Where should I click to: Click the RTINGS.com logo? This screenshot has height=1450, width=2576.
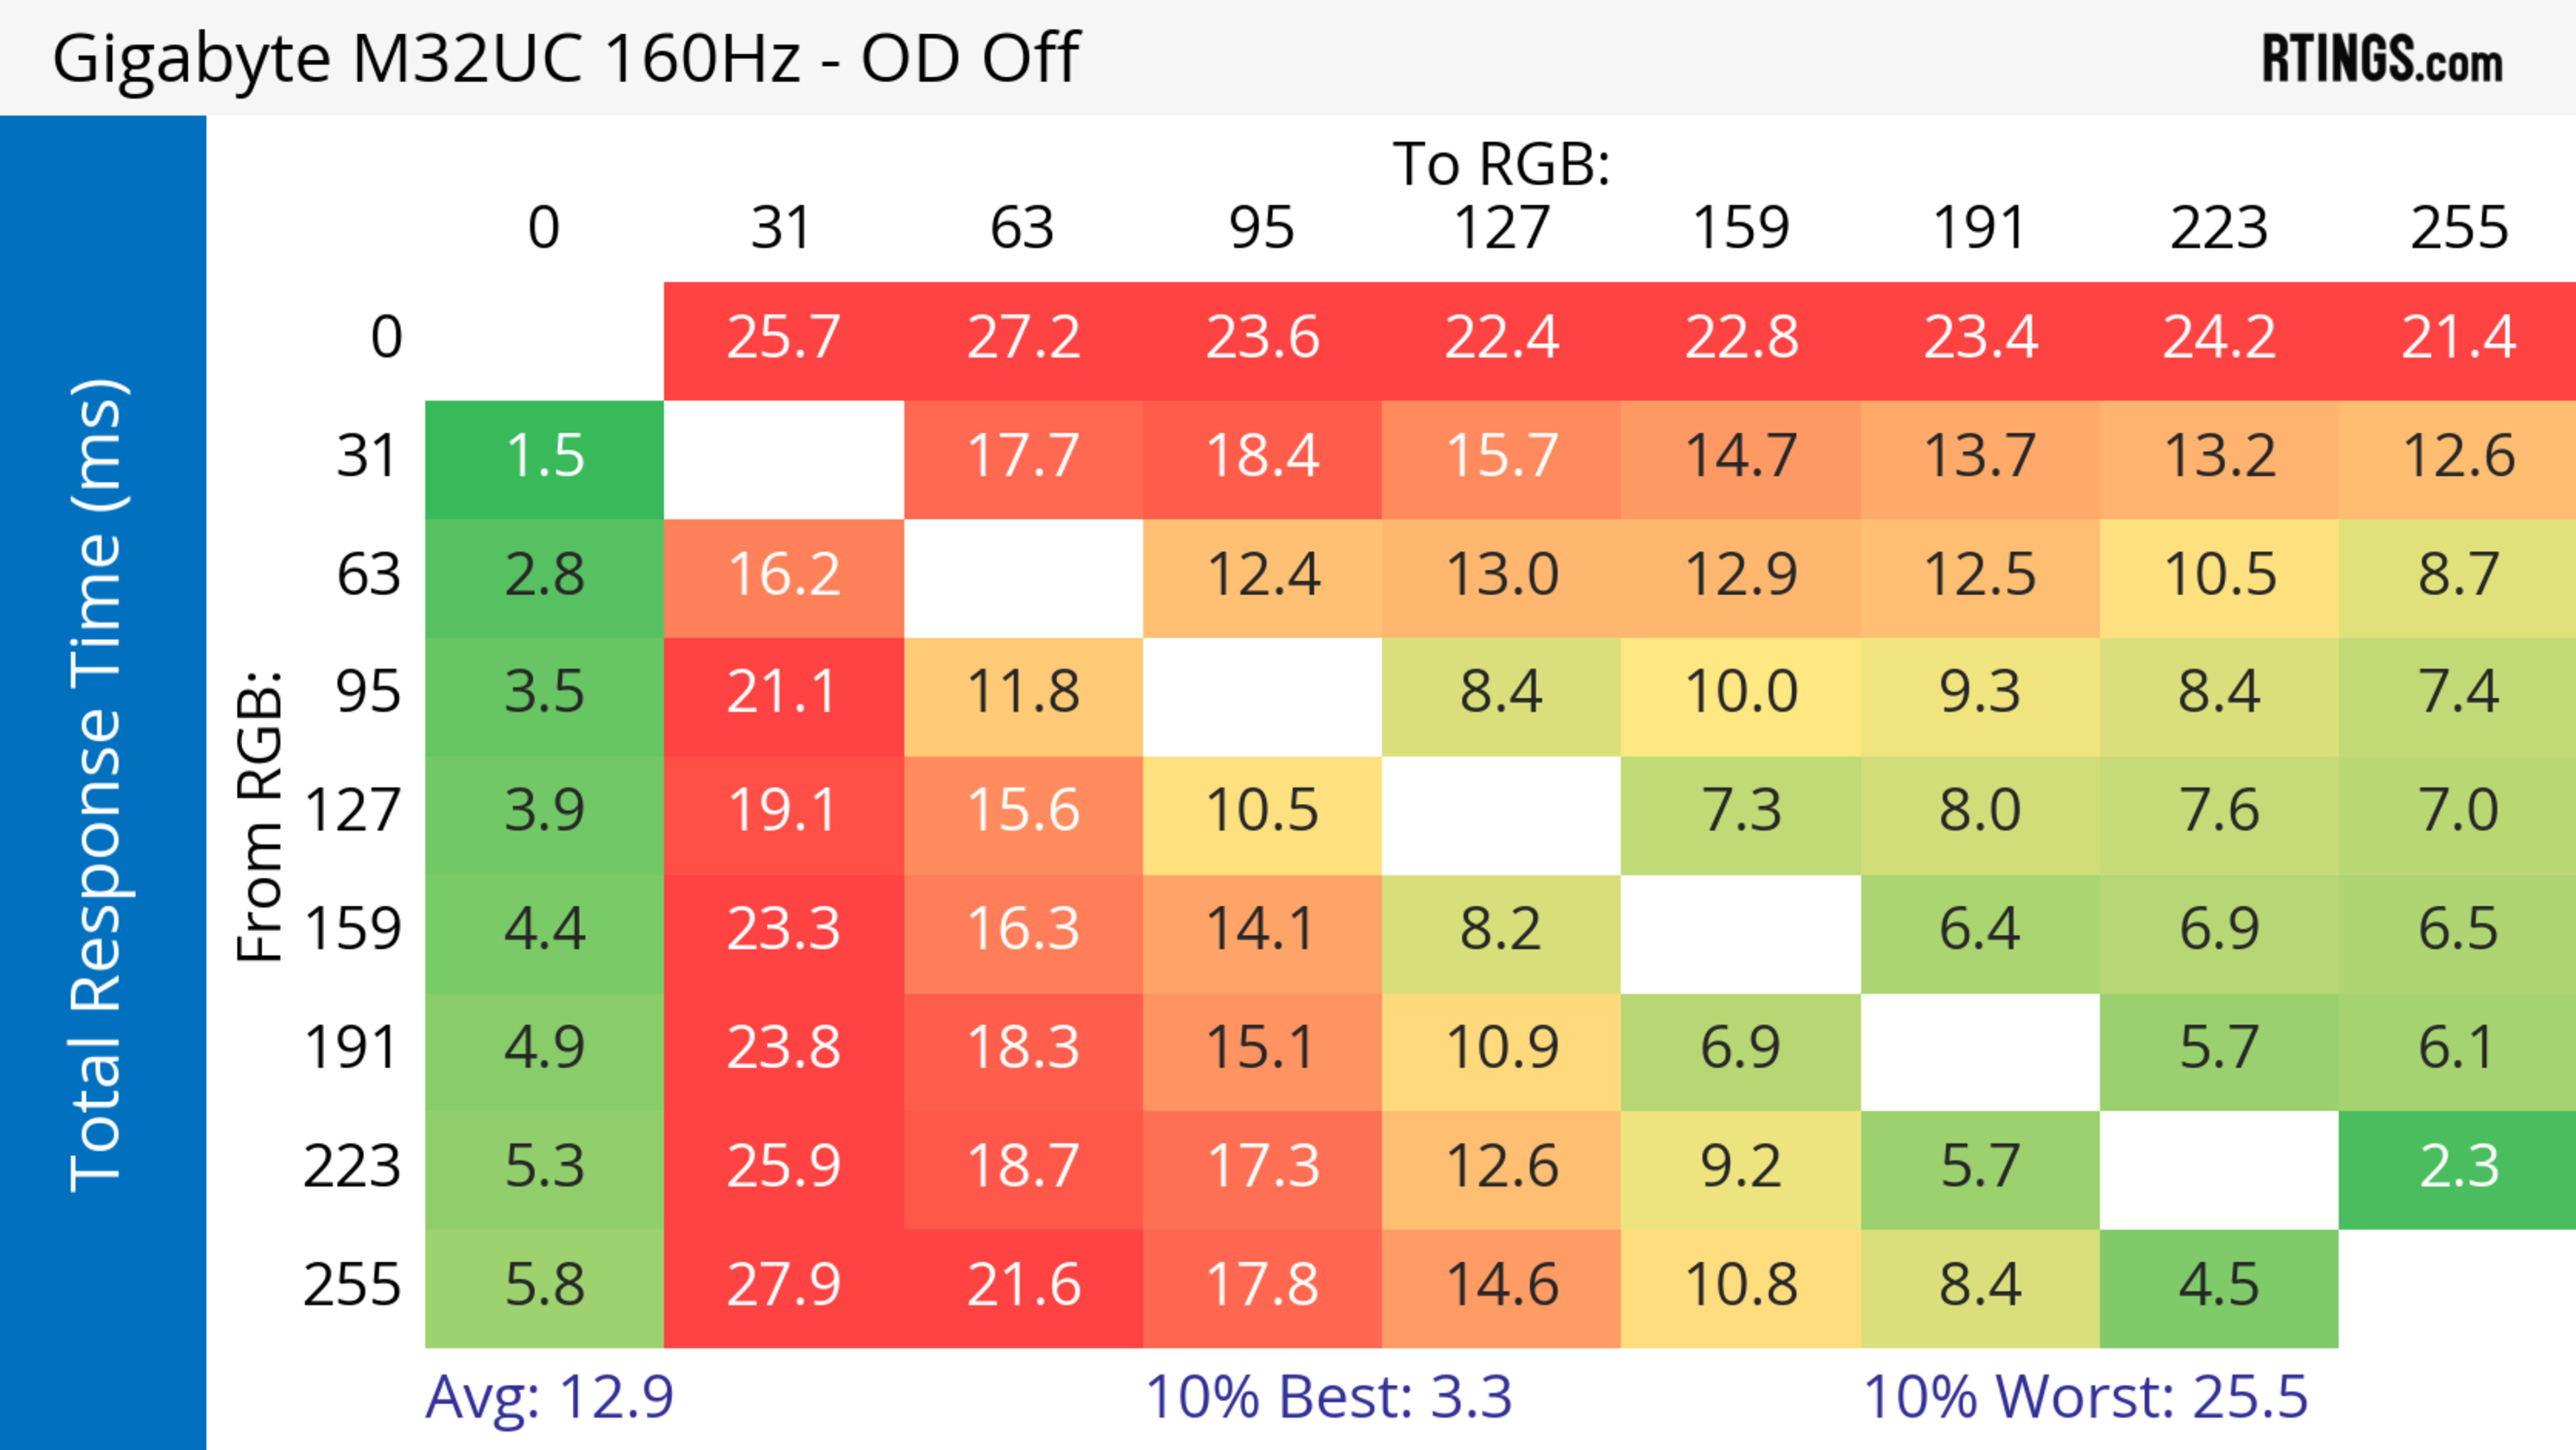click(2381, 60)
